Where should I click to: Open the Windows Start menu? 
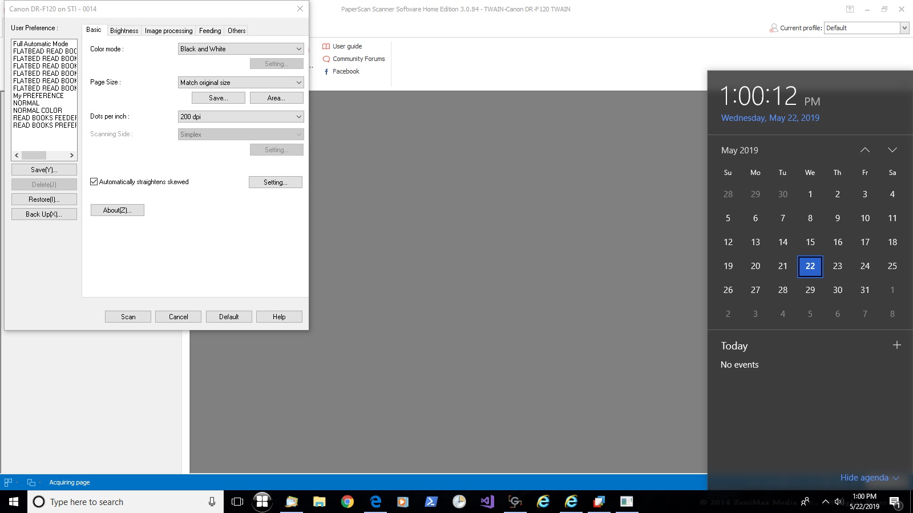(14, 502)
